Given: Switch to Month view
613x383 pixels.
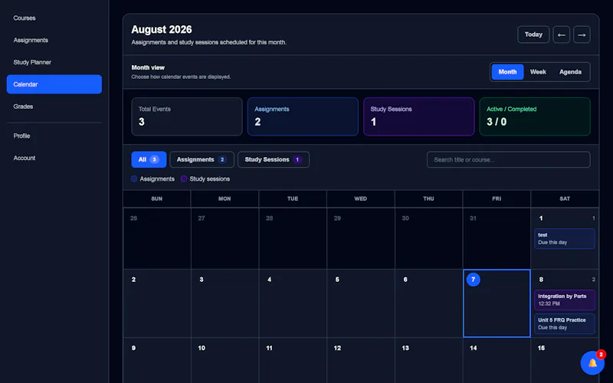Looking at the screenshot, I should pyautogui.click(x=507, y=72).
